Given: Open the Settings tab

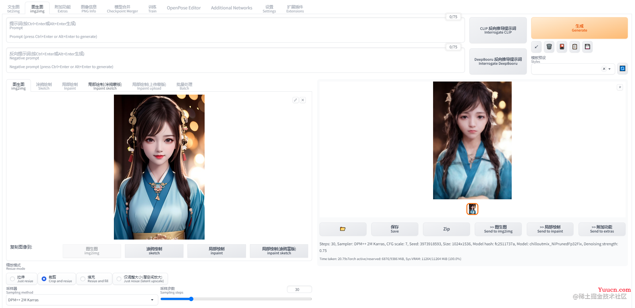Looking at the screenshot, I should click(269, 9).
